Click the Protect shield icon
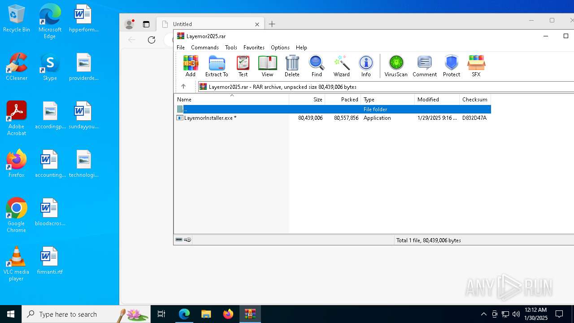The width and height of the screenshot is (574, 323). (452, 66)
